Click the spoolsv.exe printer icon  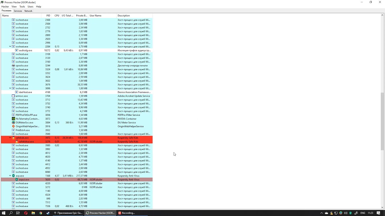click(13, 65)
